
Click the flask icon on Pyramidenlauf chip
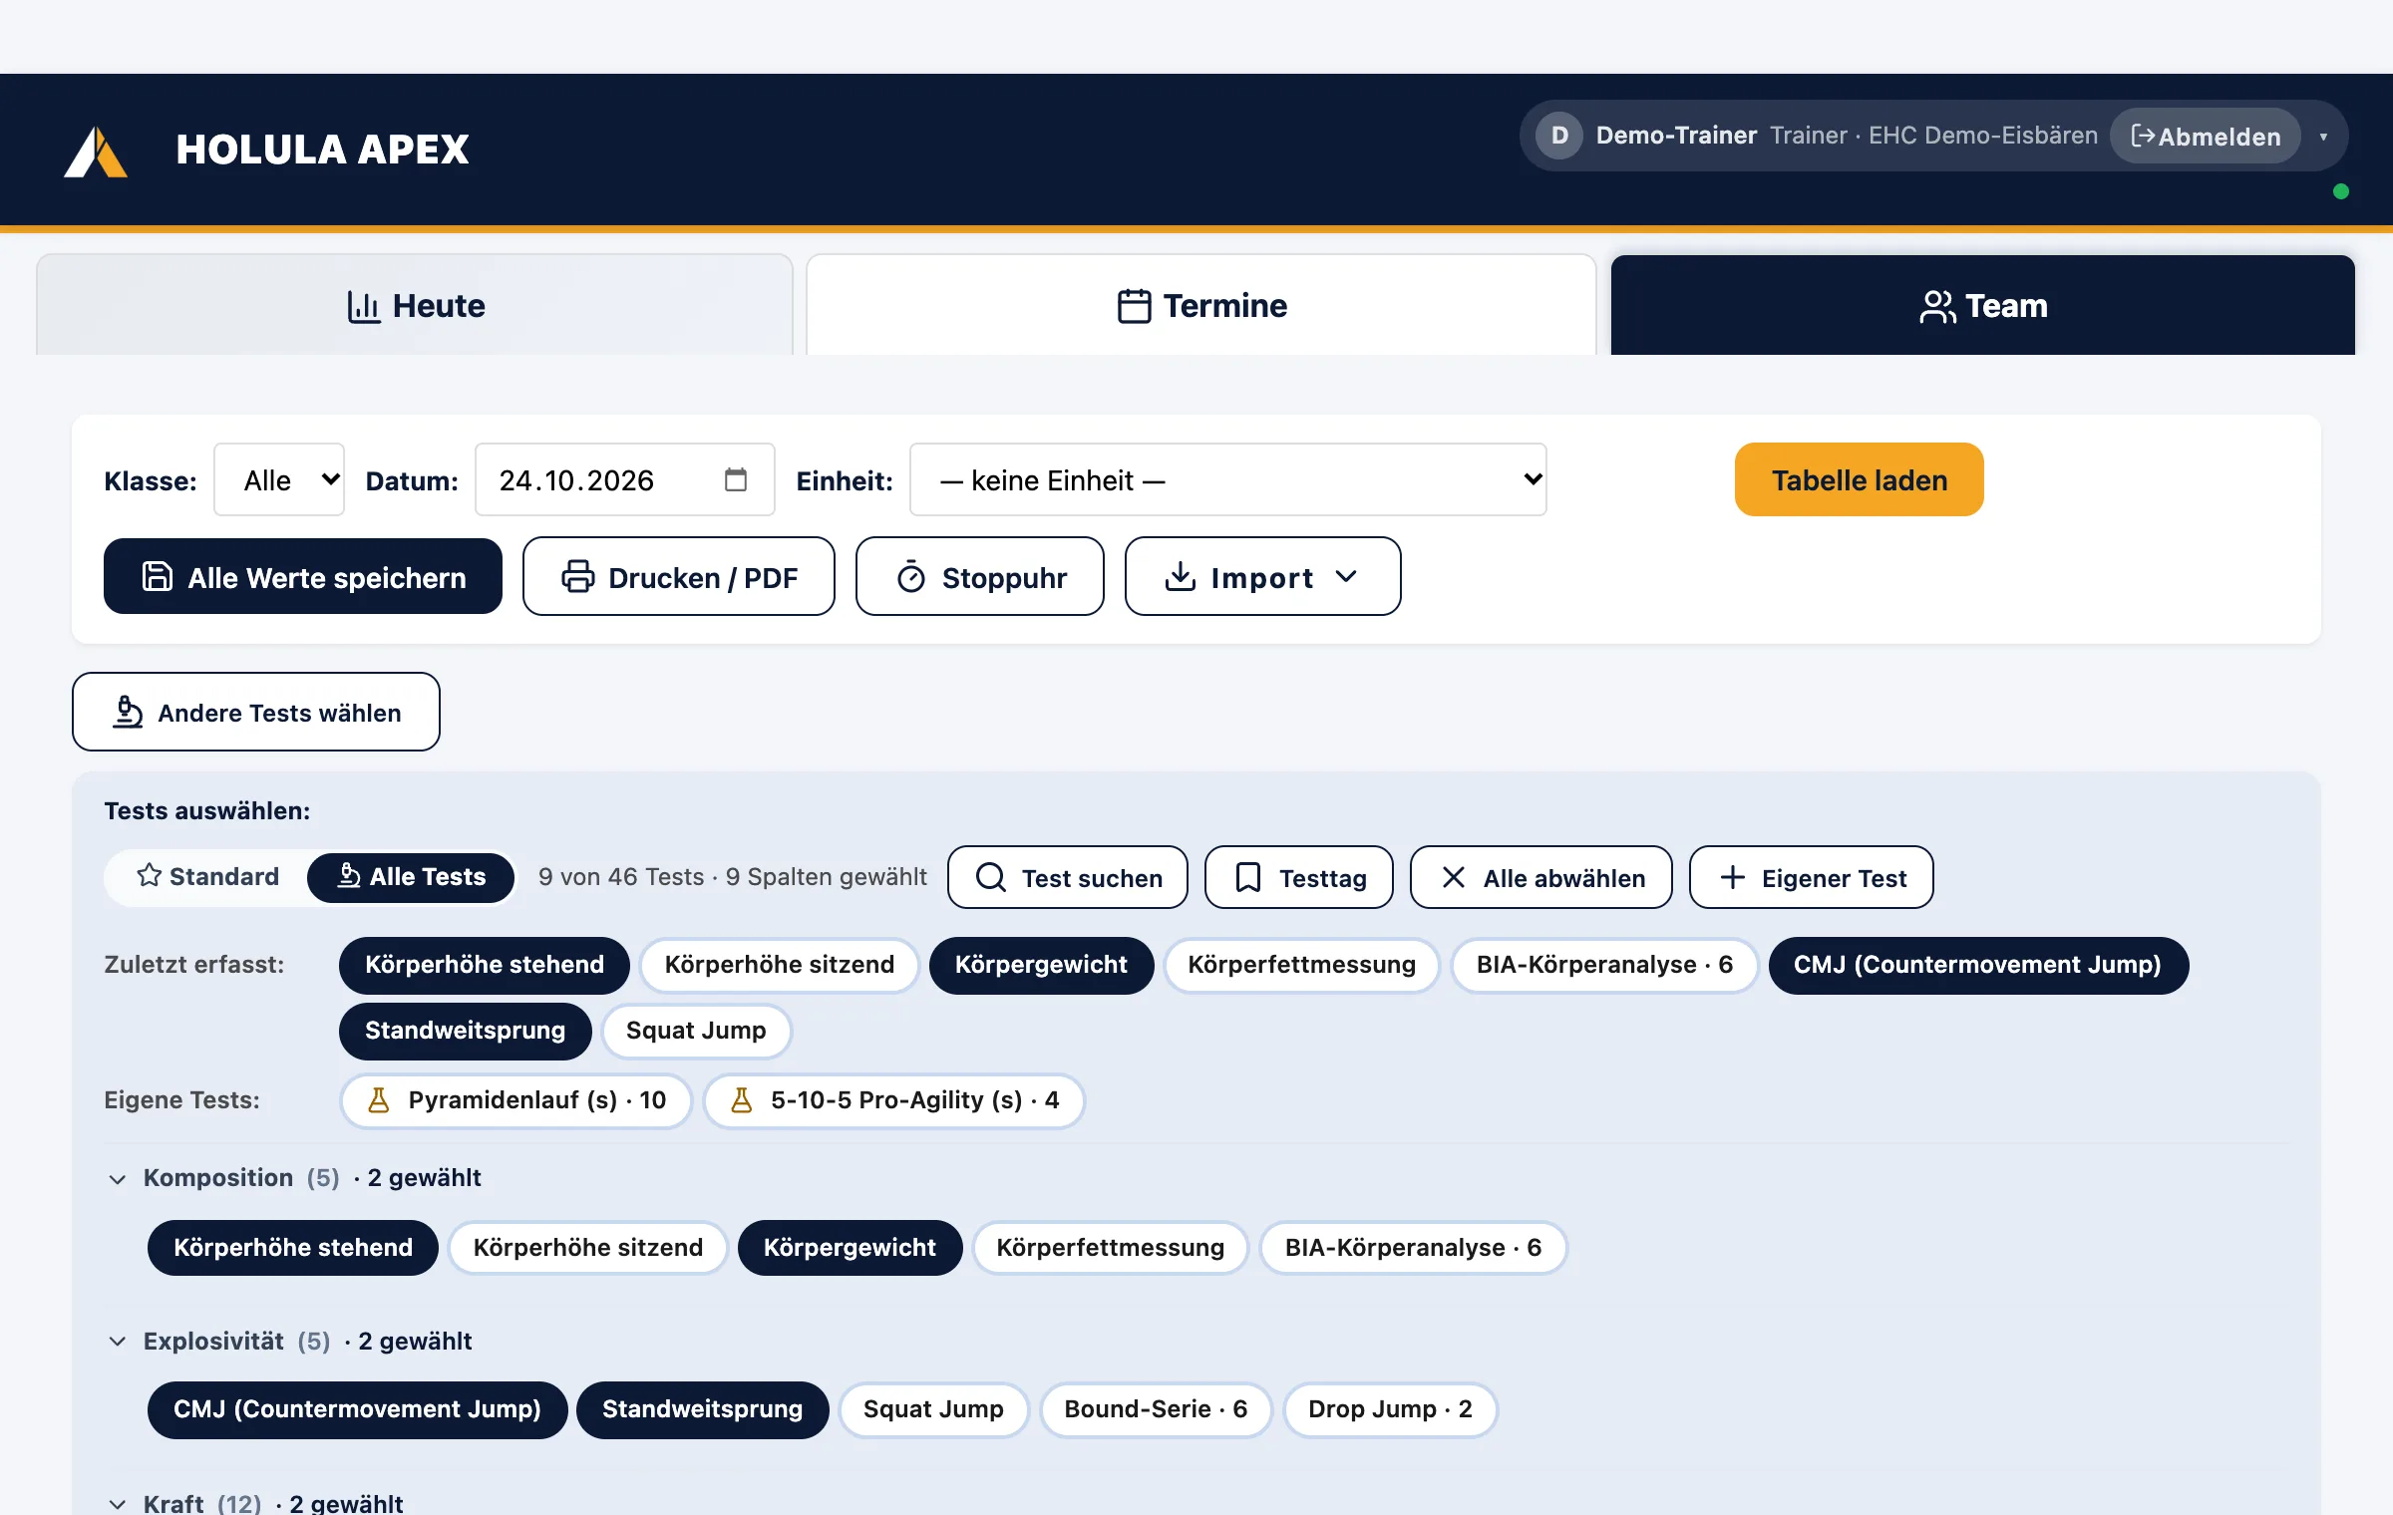tap(379, 1100)
